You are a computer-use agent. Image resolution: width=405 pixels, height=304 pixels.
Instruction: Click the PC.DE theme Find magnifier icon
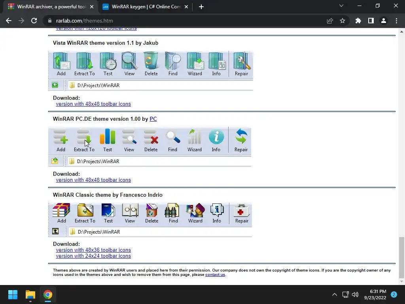click(173, 137)
